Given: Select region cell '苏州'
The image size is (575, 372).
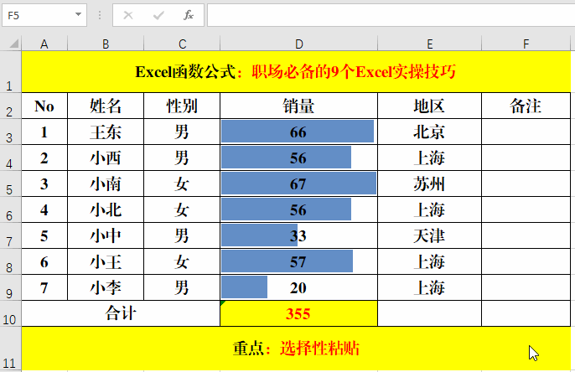Looking at the screenshot, I should click(429, 184).
